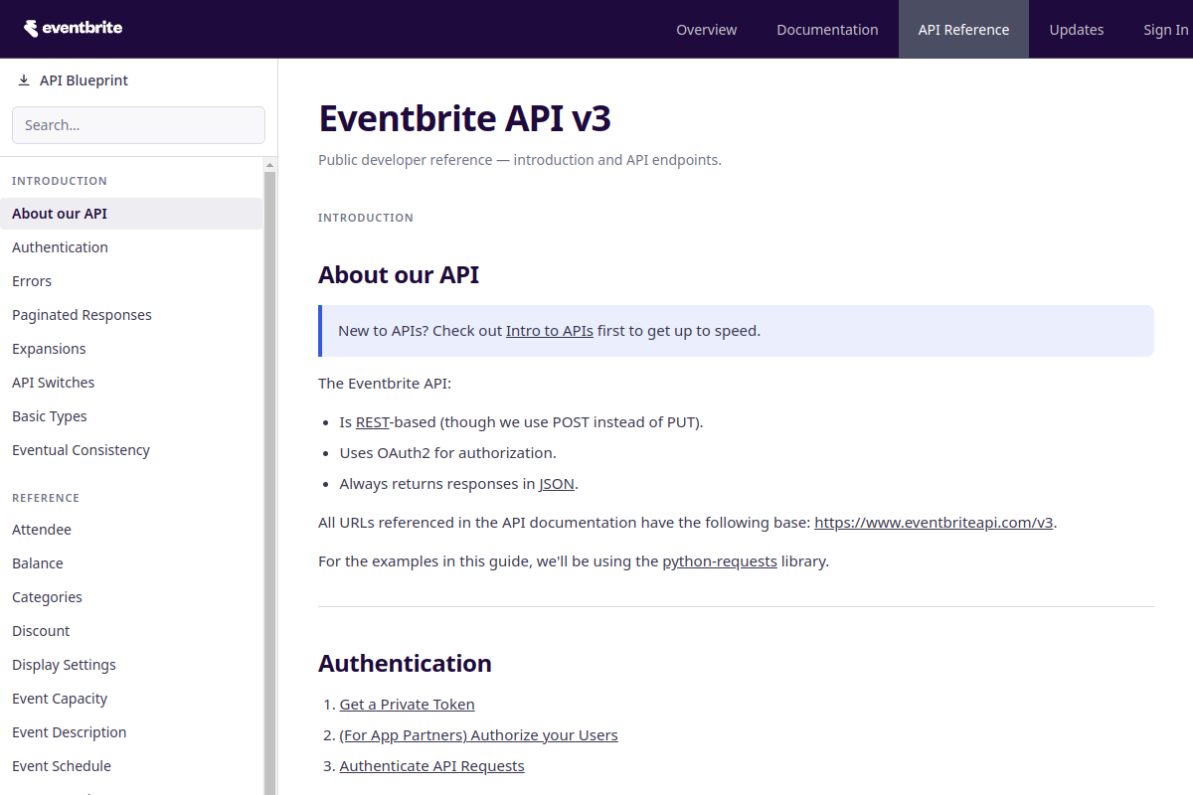Open Attendee reference entry
The width and height of the screenshot is (1193, 795).
point(131,530)
